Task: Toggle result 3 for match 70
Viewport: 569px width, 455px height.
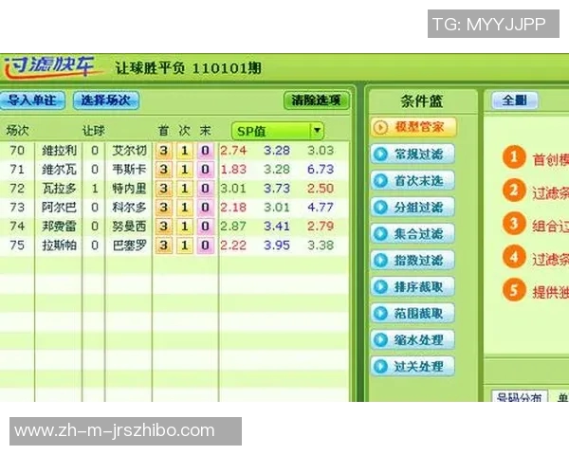Action: tap(164, 151)
